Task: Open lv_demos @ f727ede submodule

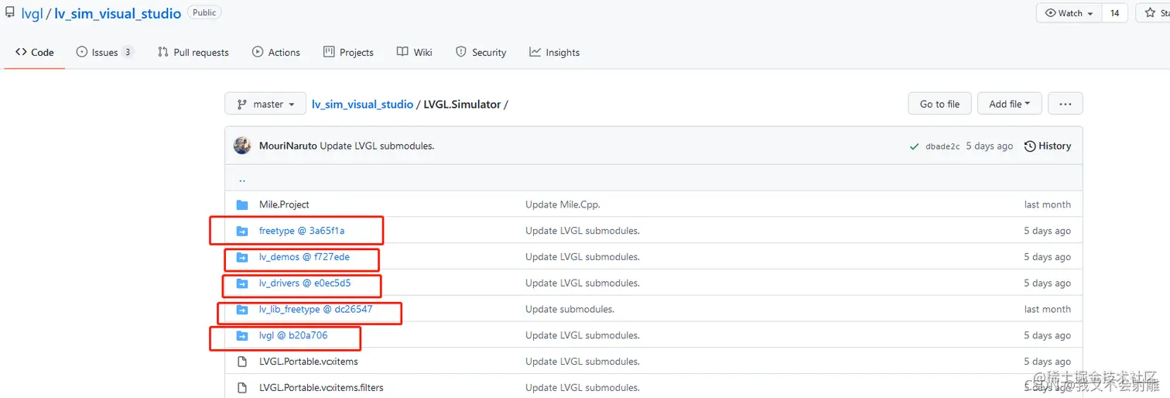Action: tap(304, 257)
